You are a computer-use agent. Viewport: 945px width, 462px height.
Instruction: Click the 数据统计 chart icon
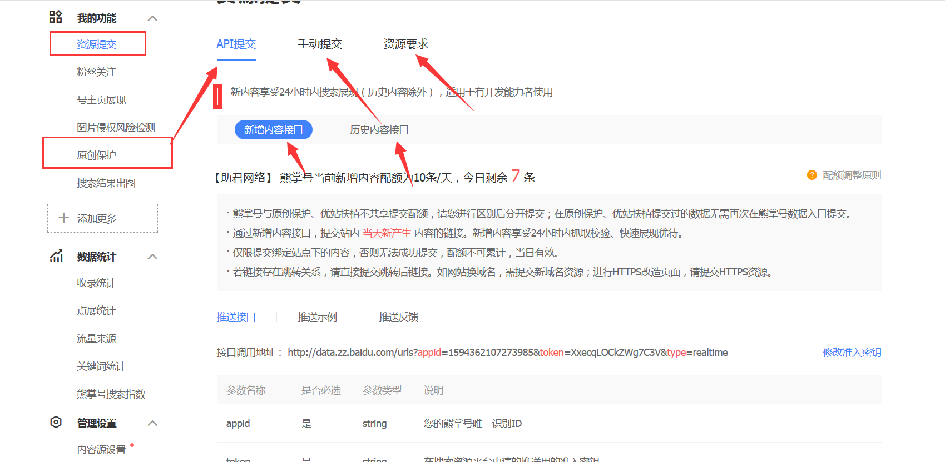click(x=56, y=256)
